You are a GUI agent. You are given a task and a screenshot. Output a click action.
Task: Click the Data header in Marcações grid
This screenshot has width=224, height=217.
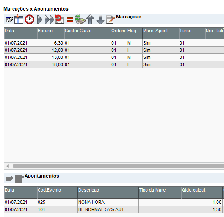click(x=21, y=33)
